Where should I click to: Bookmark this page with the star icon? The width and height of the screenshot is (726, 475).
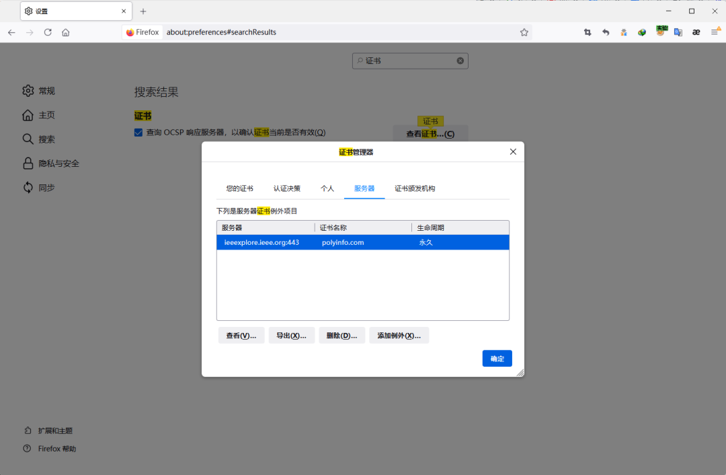524,32
